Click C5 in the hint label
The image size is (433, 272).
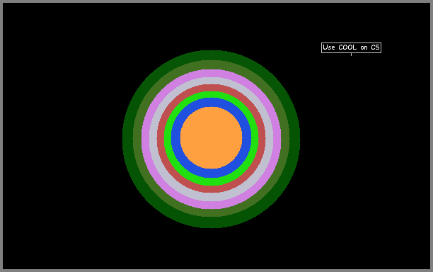tap(375, 47)
